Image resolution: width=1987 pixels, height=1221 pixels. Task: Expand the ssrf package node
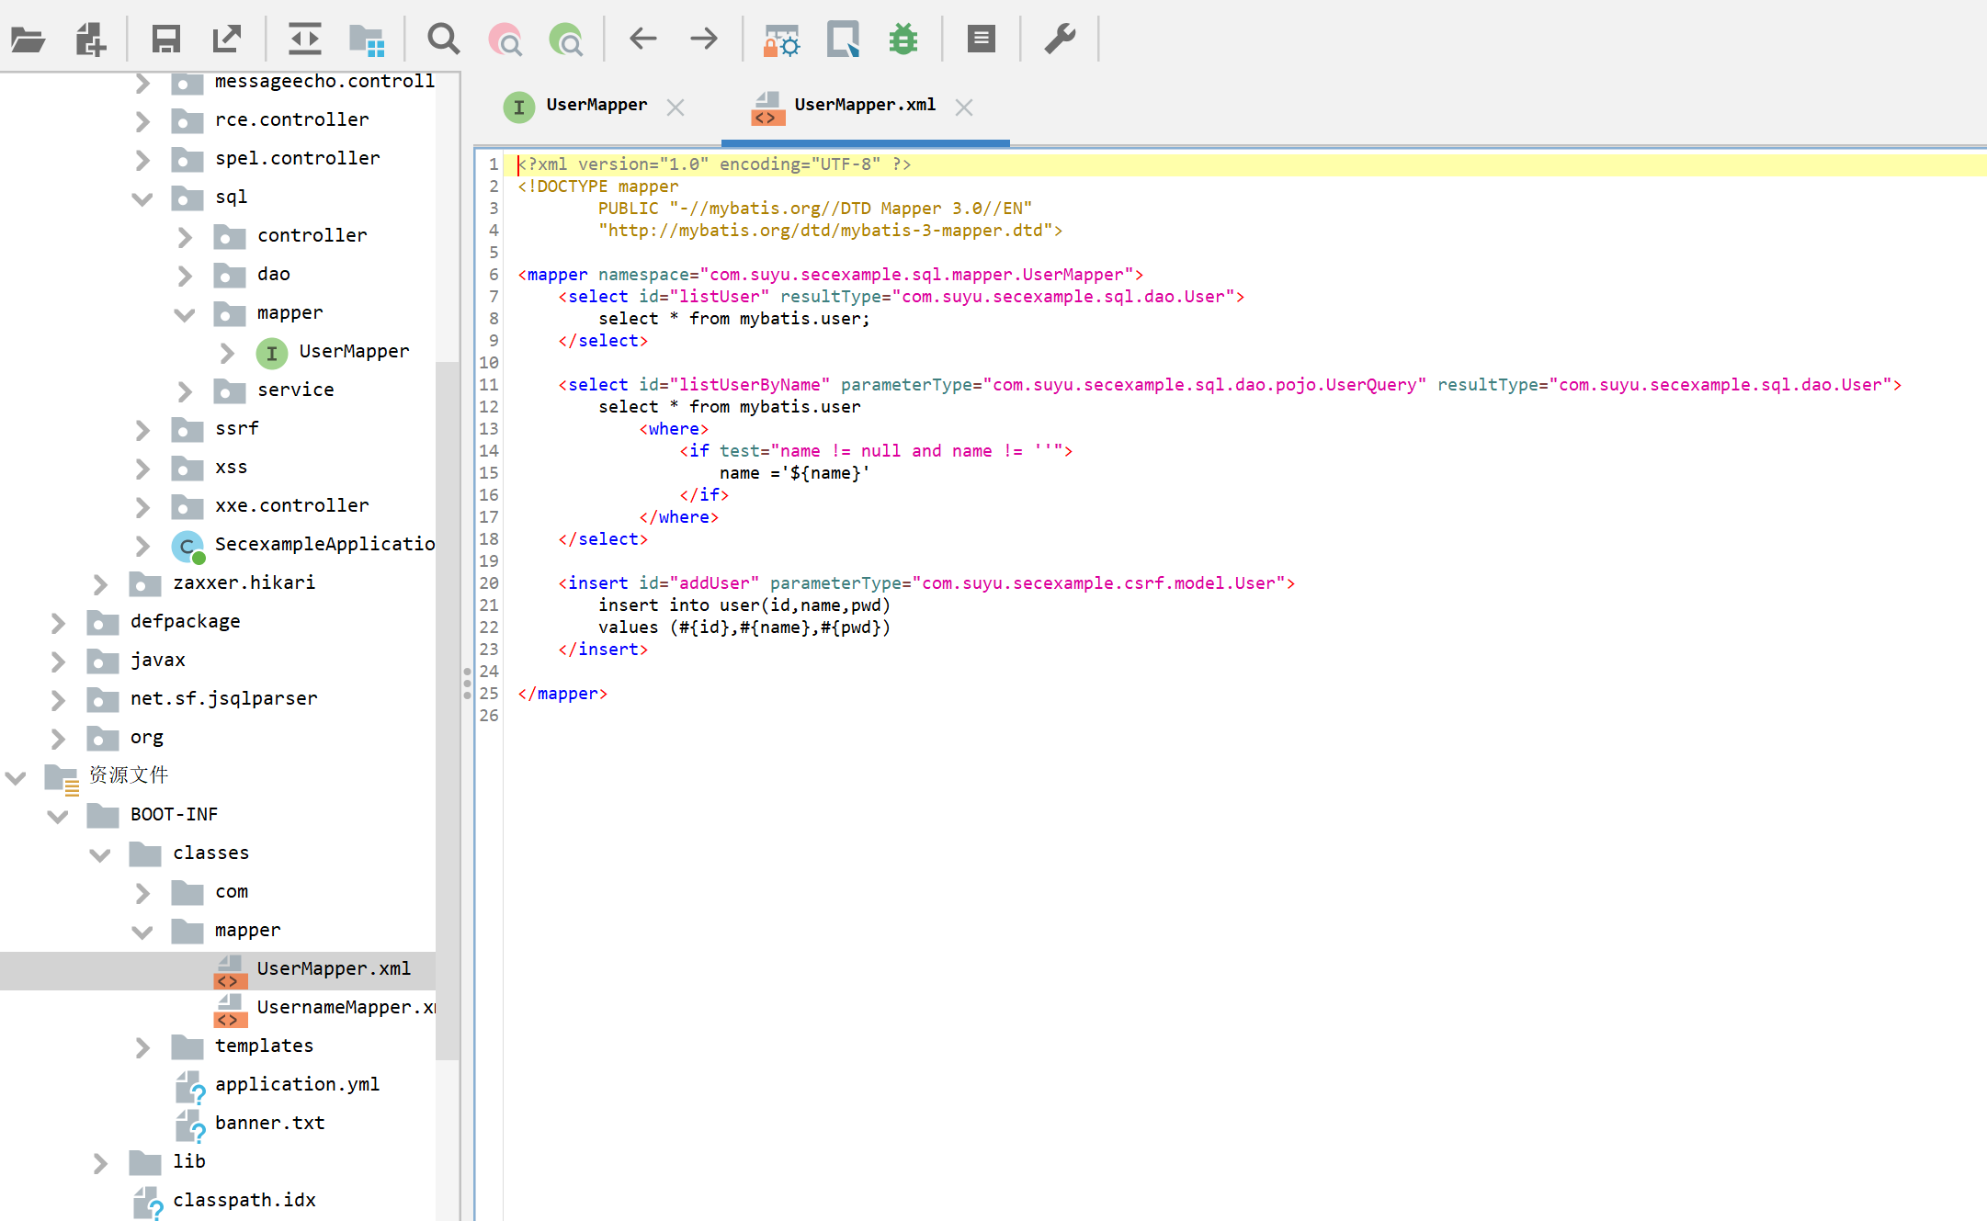coord(142,429)
